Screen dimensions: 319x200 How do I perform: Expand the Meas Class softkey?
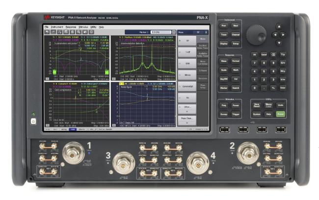(x=186, y=119)
